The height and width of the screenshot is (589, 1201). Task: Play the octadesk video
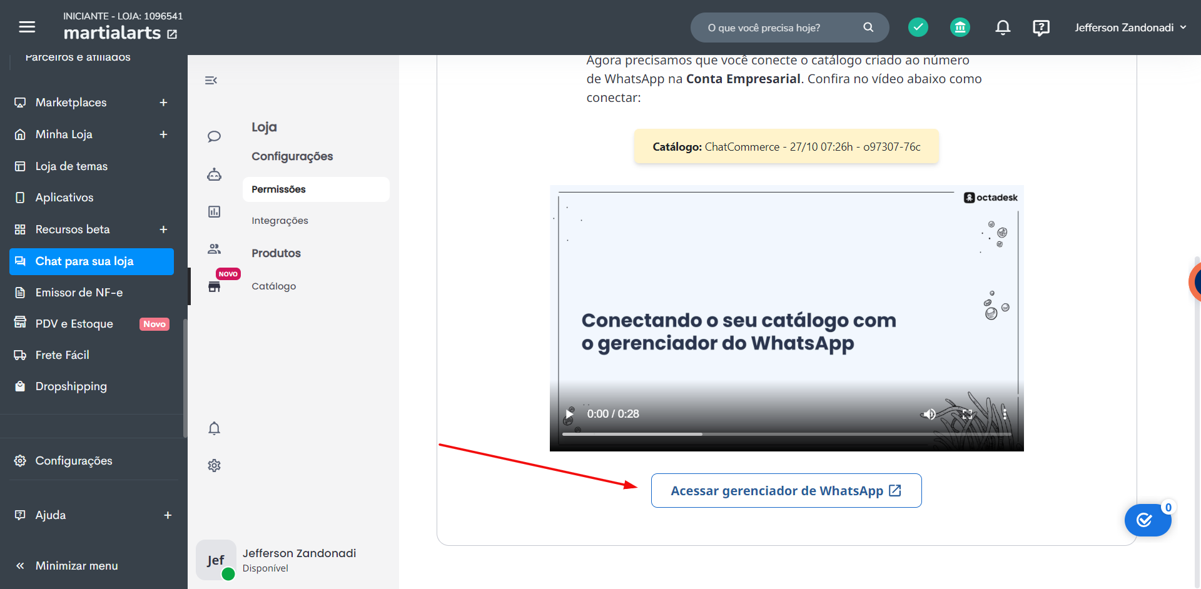click(569, 414)
